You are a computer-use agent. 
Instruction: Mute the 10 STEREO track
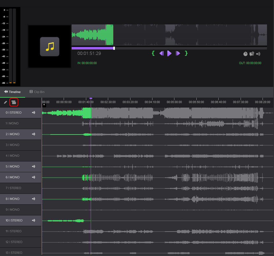pyautogui.click(x=33, y=220)
